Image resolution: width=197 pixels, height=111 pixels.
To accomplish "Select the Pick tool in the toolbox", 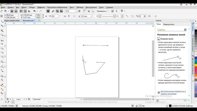I will click(2, 22).
